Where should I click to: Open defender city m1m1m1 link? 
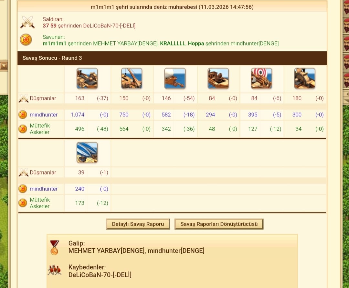click(x=55, y=44)
